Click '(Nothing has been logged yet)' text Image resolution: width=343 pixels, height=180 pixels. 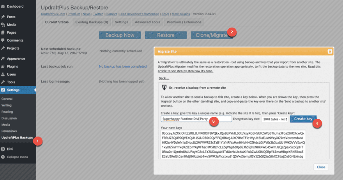[x=122, y=81]
